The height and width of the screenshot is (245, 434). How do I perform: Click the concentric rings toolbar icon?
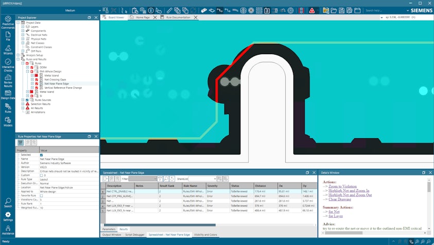(x=291, y=10)
